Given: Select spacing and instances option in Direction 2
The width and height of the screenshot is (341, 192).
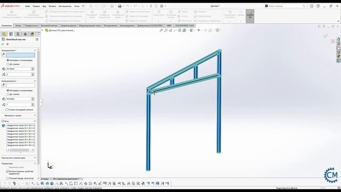Looking at the screenshot, I should 8,90.
